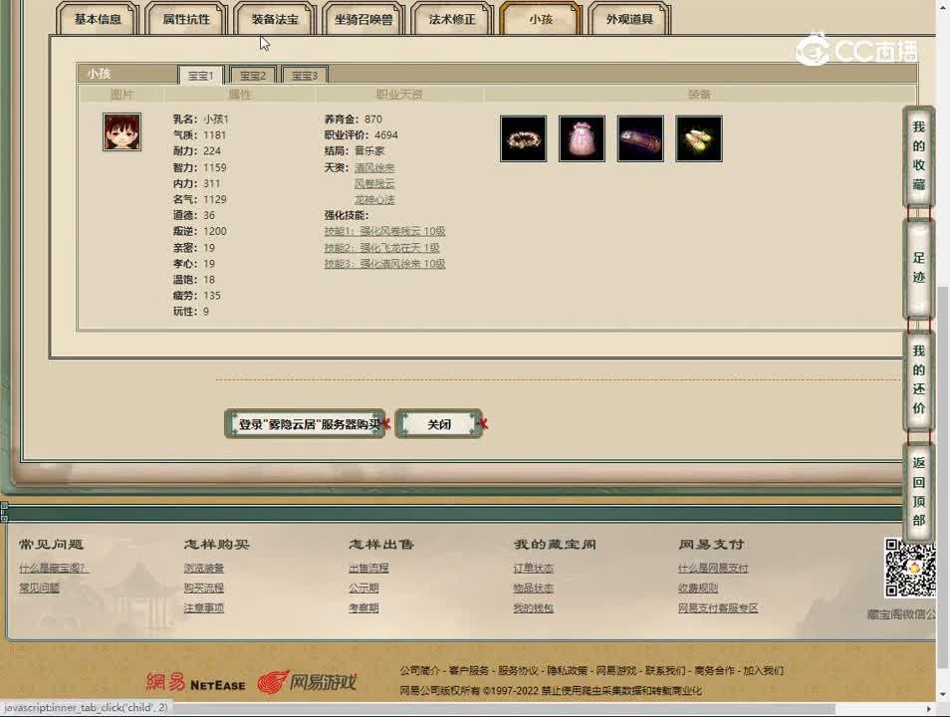The width and height of the screenshot is (950, 717).
Task: Select the 宝宝1 sub-tab
Action: click(201, 75)
